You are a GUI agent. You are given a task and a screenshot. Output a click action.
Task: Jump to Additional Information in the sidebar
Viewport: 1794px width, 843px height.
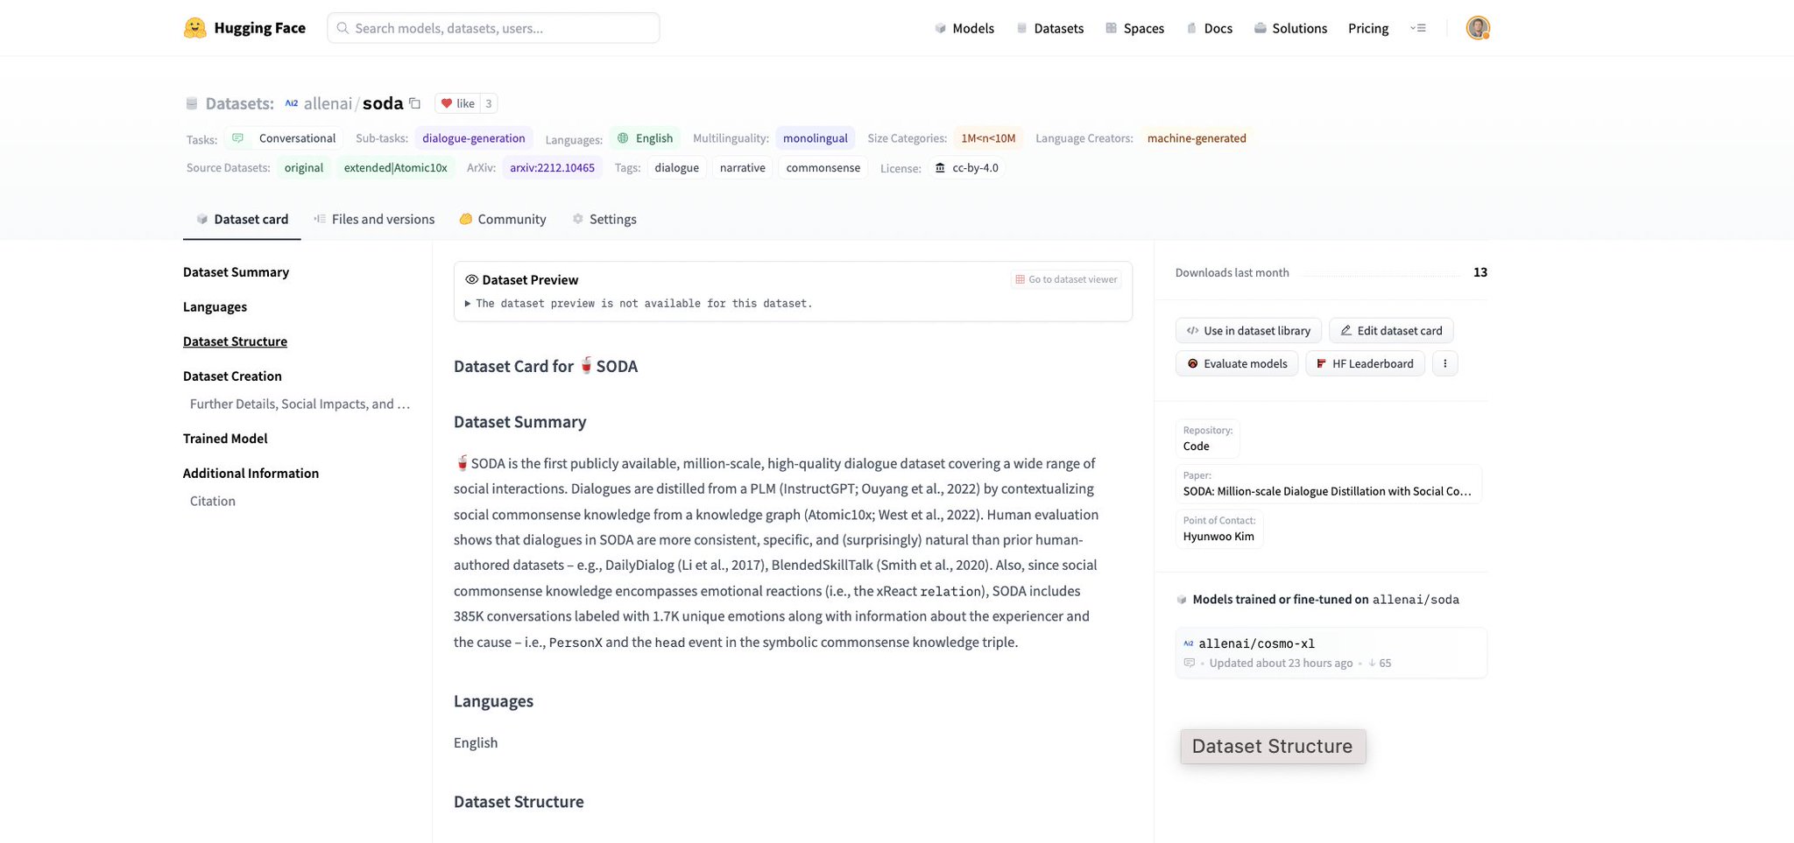point(251,473)
